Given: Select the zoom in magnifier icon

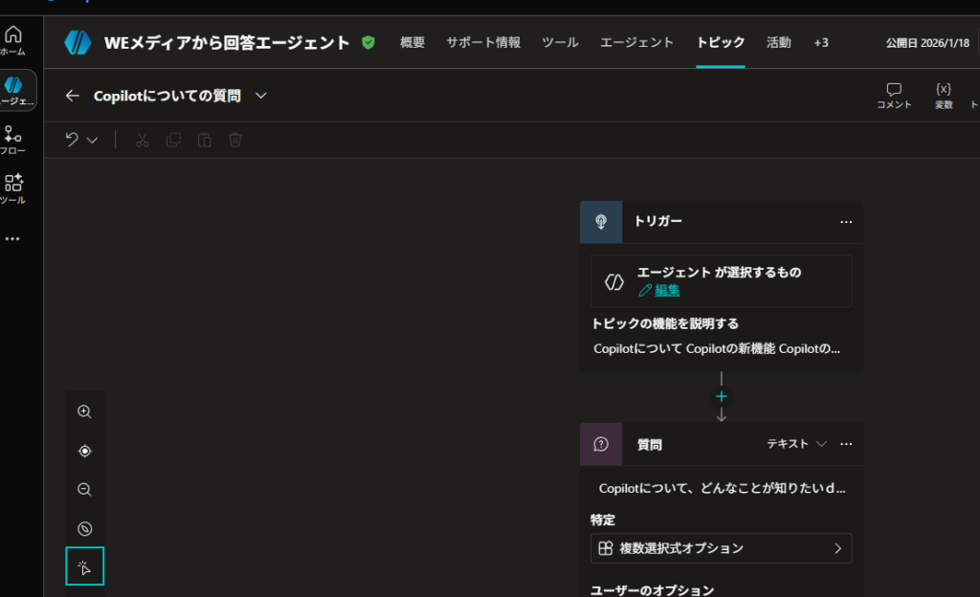Looking at the screenshot, I should tap(84, 411).
